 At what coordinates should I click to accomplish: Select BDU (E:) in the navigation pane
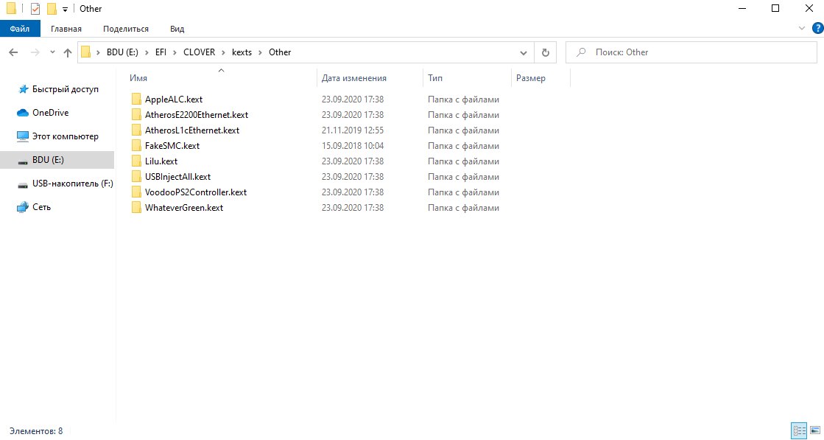[57, 160]
